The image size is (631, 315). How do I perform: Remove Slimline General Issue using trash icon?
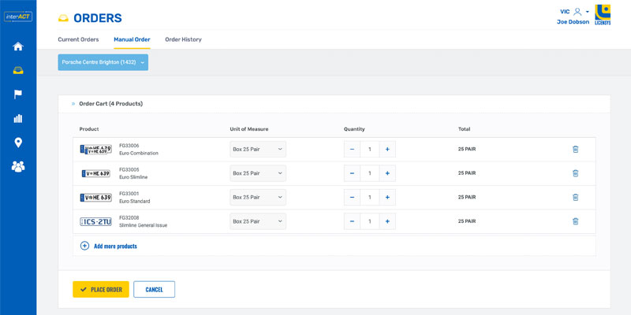[575, 221]
